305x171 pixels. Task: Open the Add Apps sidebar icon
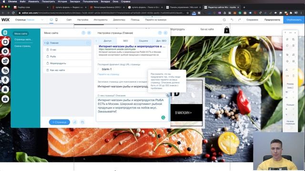coord(5,61)
